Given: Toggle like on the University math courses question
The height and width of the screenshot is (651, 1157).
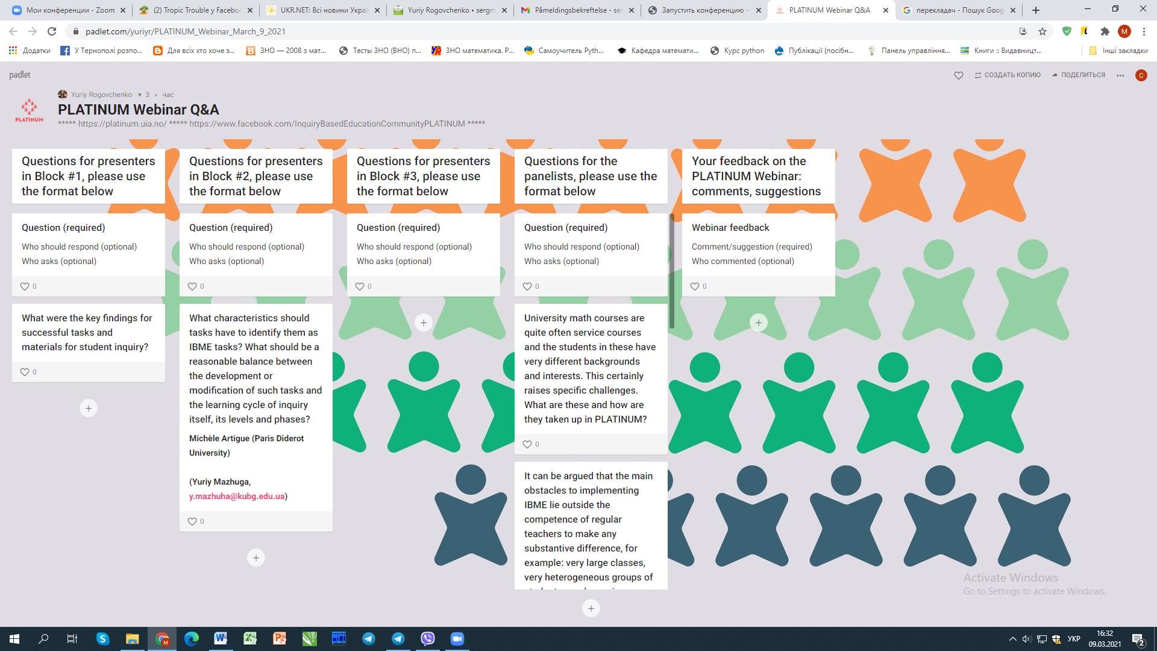Looking at the screenshot, I should pyautogui.click(x=527, y=444).
